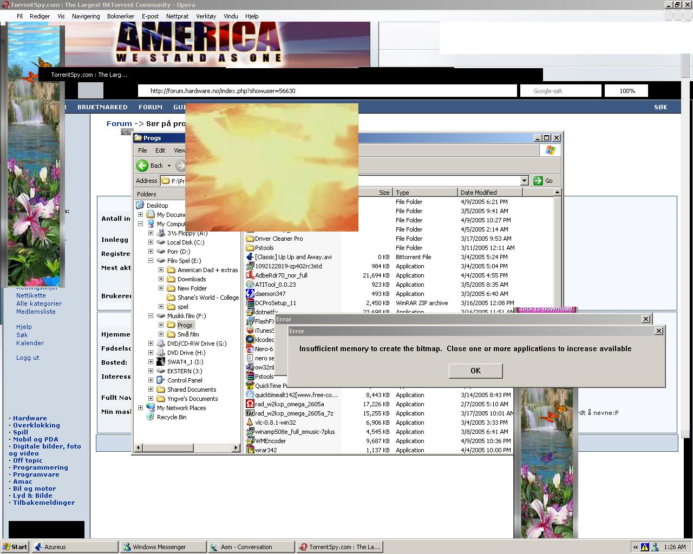Click the Desktop icon in Folders tree

140,206
